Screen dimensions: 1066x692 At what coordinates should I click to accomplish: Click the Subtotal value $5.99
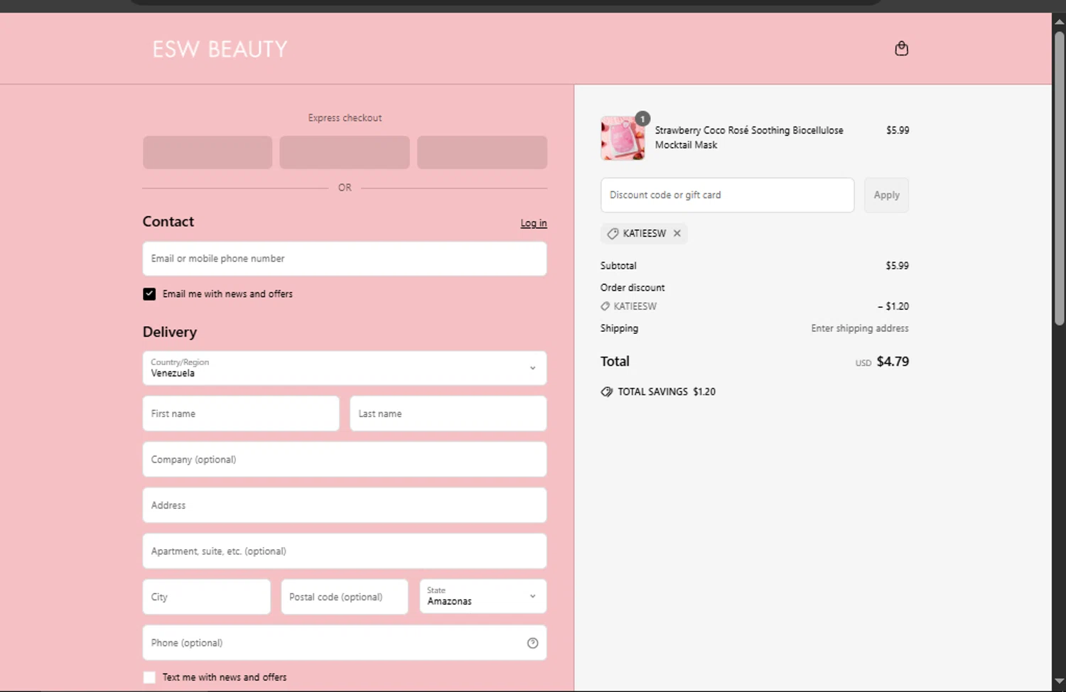897,266
